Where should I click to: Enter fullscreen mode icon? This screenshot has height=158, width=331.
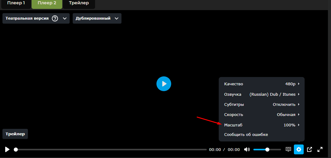tap(320, 149)
